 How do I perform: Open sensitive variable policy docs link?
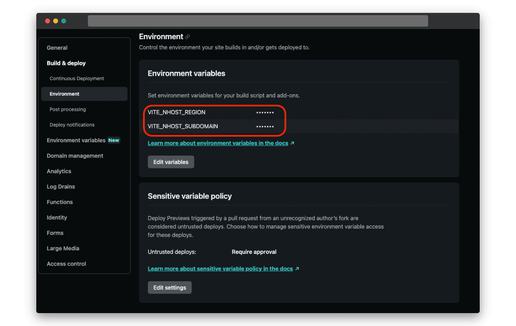tap(220, 269)
